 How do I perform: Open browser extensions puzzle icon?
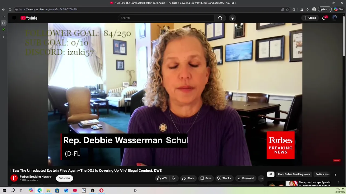pyautogui.click(x=294, y=9)
